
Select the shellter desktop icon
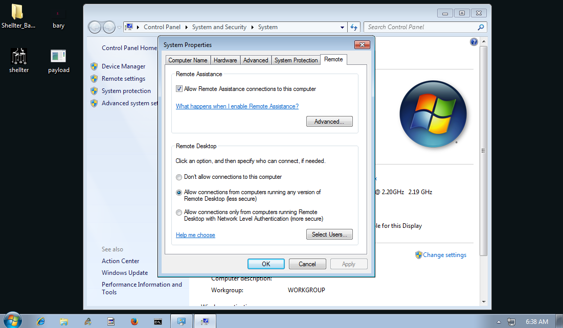coord(19,60)
